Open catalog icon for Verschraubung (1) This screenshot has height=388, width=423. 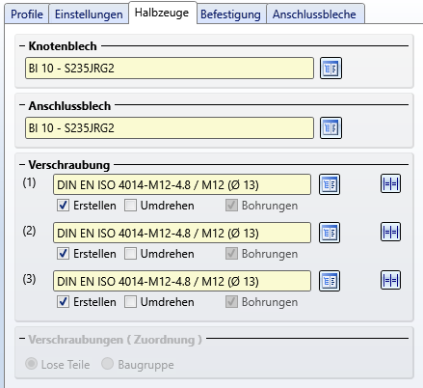(330, 184)
